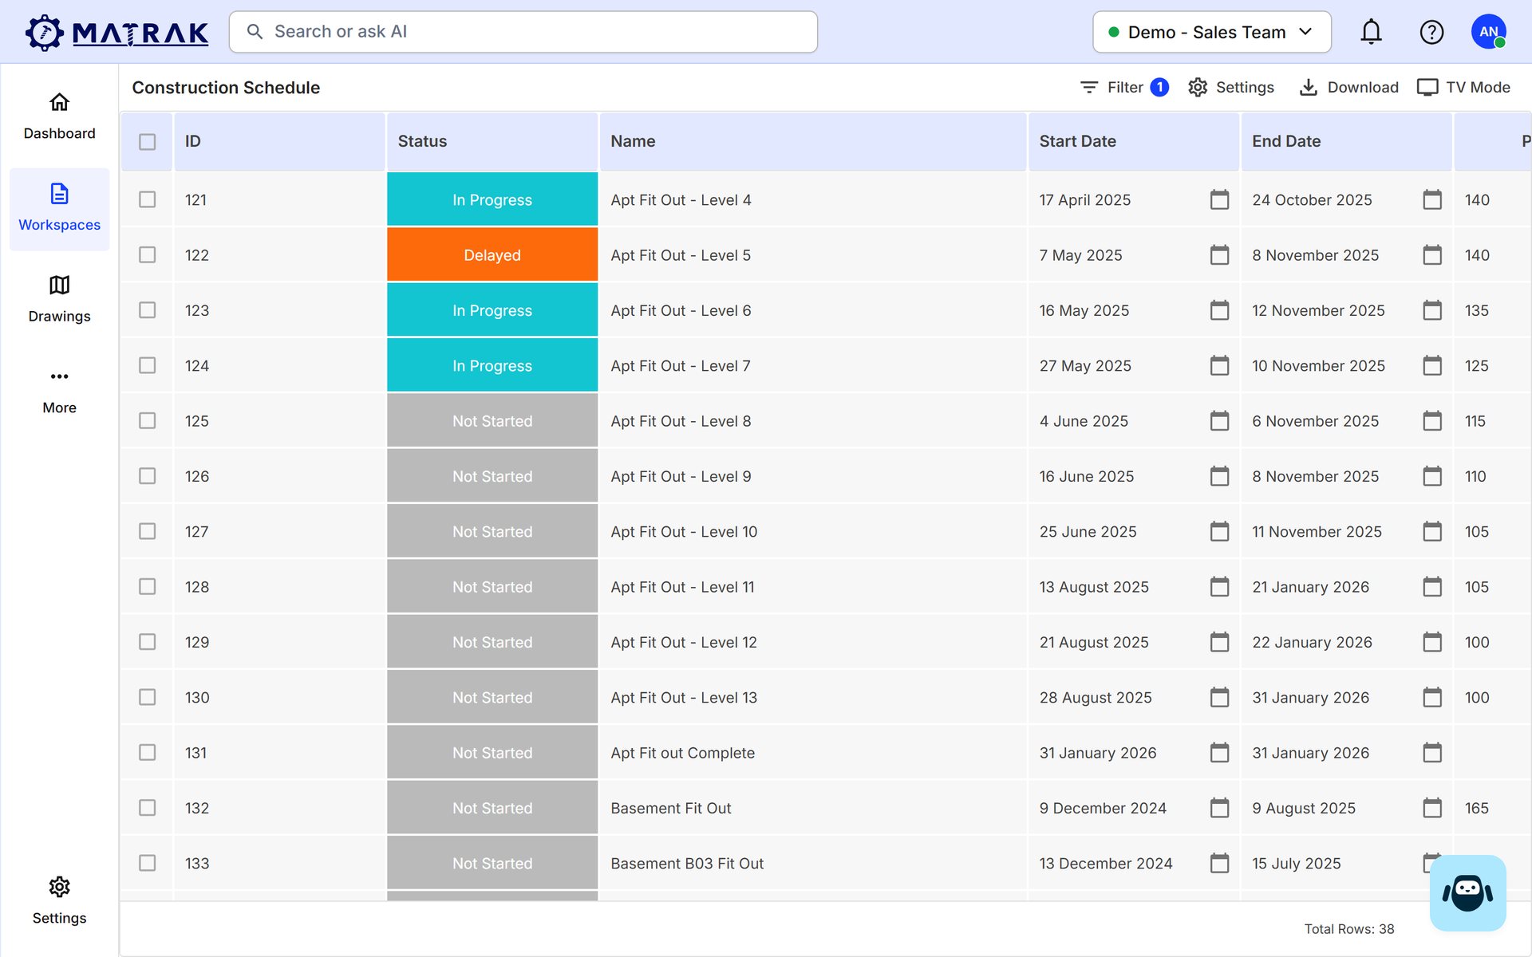Click the Start Date column header

(x=1134, y=142)
